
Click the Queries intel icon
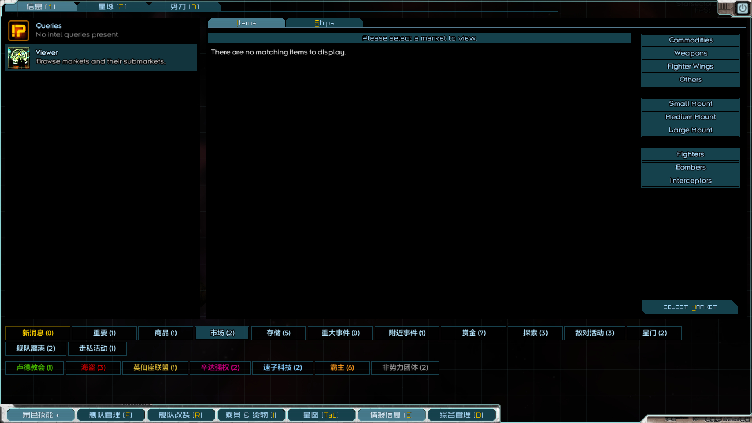coord(18,31)
